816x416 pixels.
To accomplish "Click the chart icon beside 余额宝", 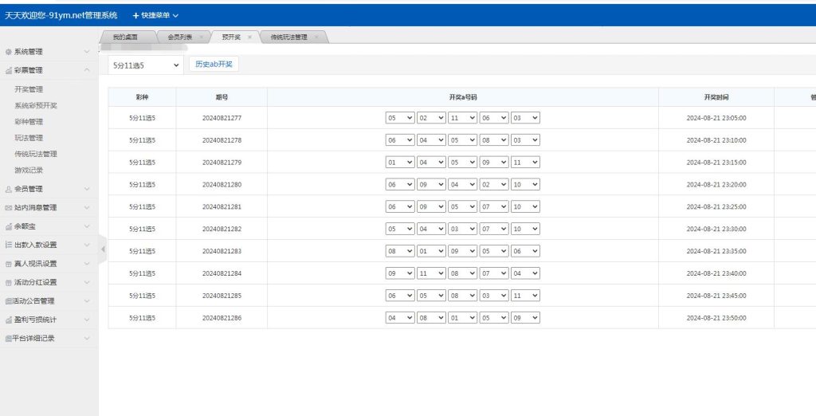I will pos(8,226).
